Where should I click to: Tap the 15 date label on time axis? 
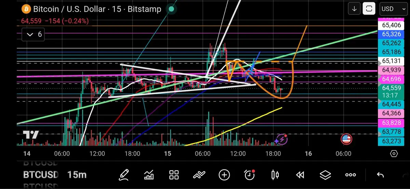pyautogui.click(x=167, y=154)
